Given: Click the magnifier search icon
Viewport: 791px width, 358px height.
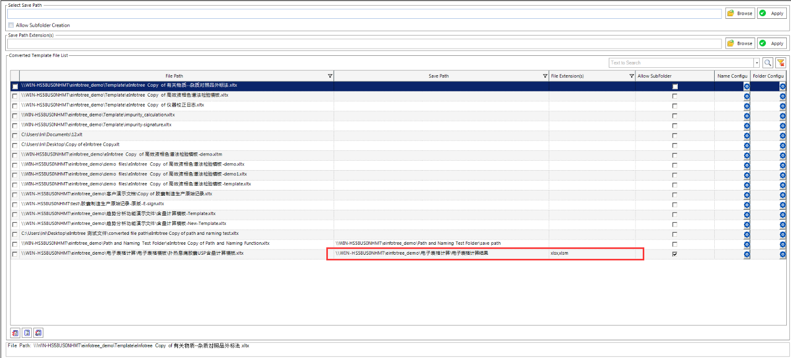Looking at the screenshot, I should tap(768, 63).
